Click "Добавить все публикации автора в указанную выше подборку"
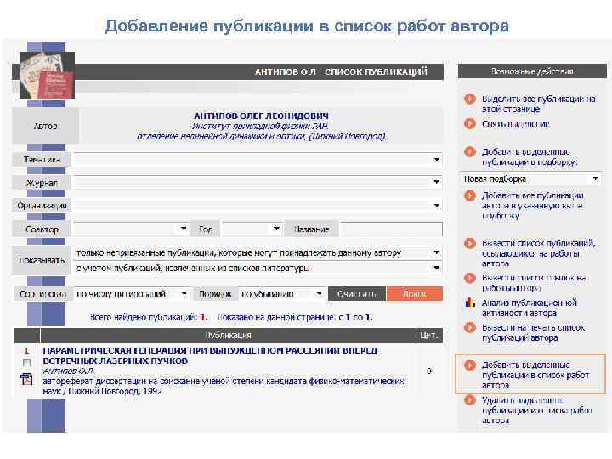 [x=533, y=206]
